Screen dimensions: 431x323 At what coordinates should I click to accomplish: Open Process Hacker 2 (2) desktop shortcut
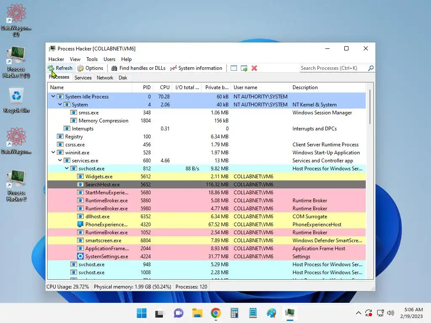coord(16,62)
